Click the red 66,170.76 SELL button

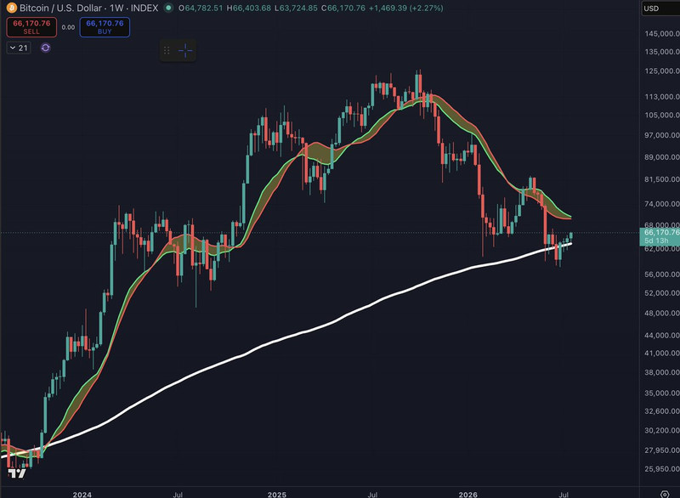[x=31, y=27]
